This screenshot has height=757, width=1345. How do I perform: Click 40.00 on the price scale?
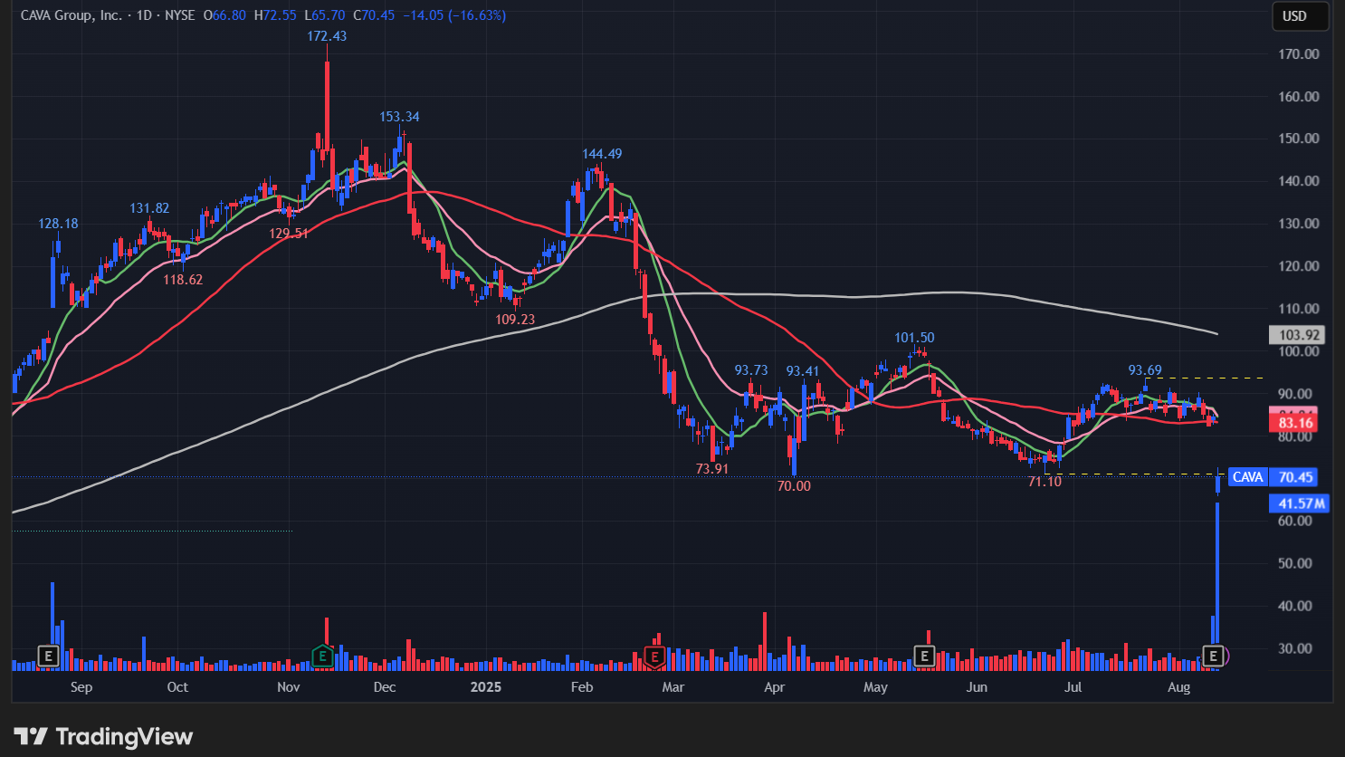[1295, 606]
